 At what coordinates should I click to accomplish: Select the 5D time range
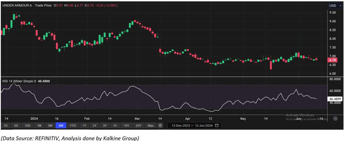pos(16,125)
